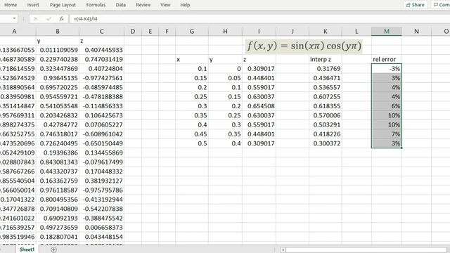Open the Insert ribbon tab
Image resolution: width=450 pixels, height=253 pixels.
33,5
